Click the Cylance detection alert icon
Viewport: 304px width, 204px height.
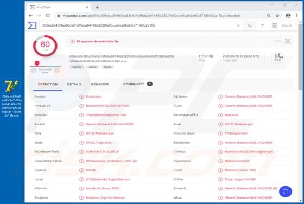pyautogui.click(x=81, y=170)
